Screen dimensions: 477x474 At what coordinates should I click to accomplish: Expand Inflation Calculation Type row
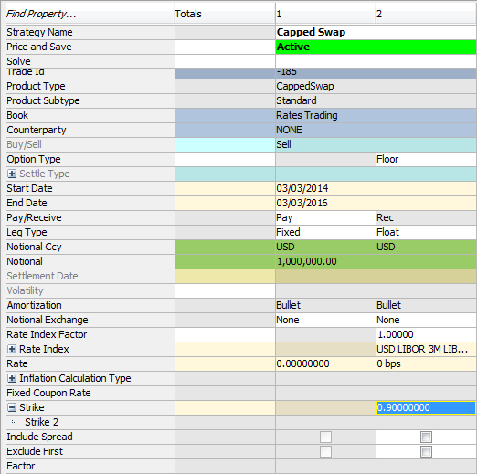(12, 378)
